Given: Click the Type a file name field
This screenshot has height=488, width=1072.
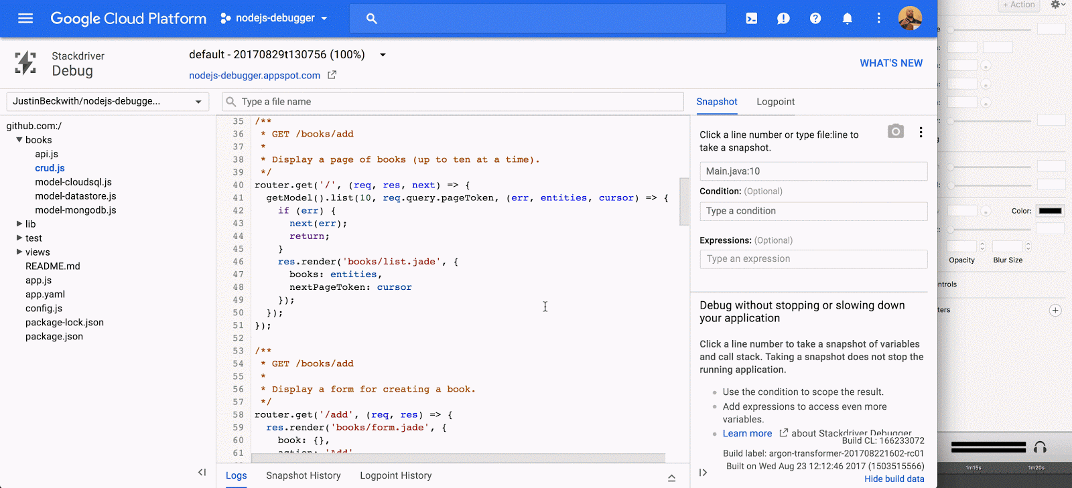Looking at the screenshot, I should tap(453, 102).
